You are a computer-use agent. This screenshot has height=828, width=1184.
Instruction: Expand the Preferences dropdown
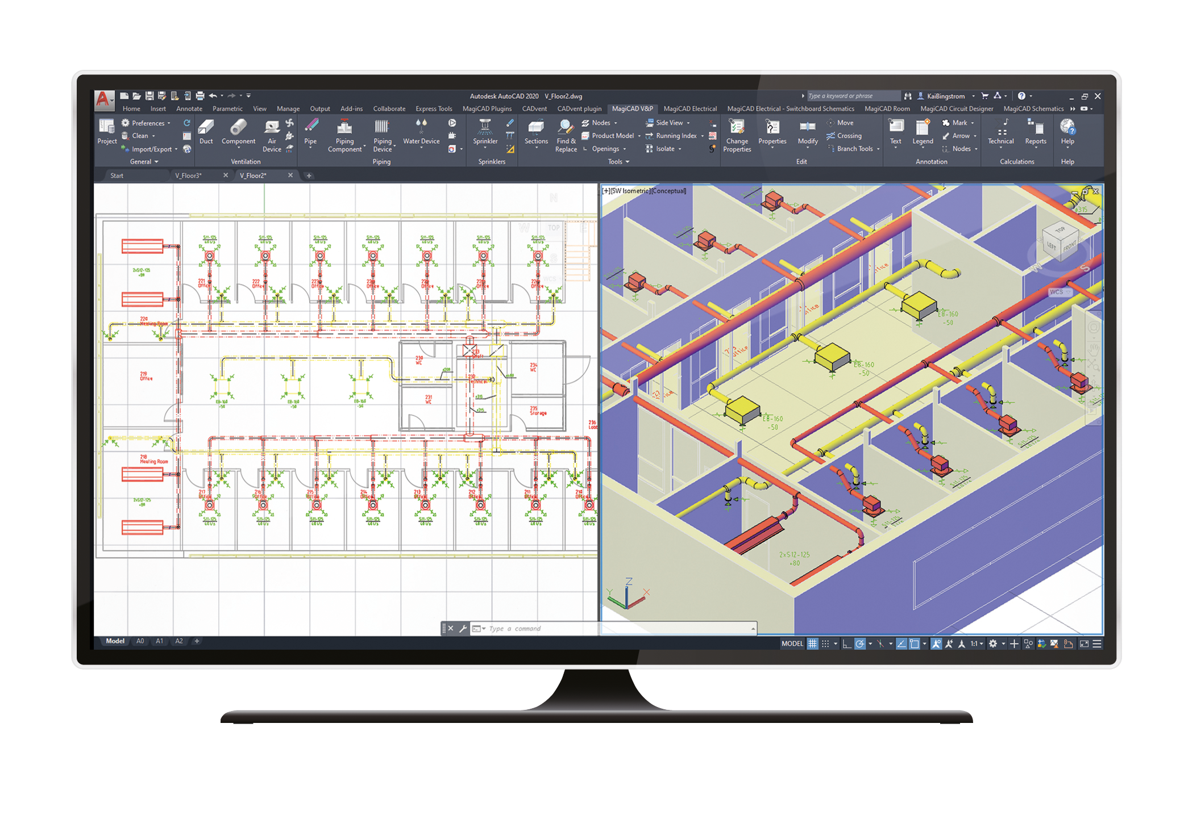(168, 123)
